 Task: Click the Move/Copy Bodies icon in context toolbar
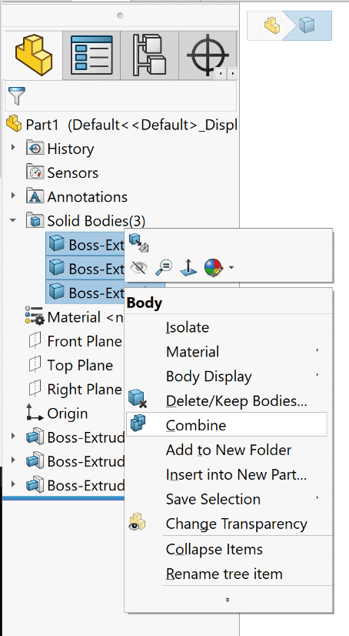coord(139,243)
